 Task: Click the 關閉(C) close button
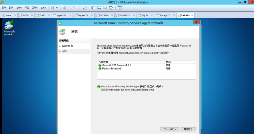188,129
